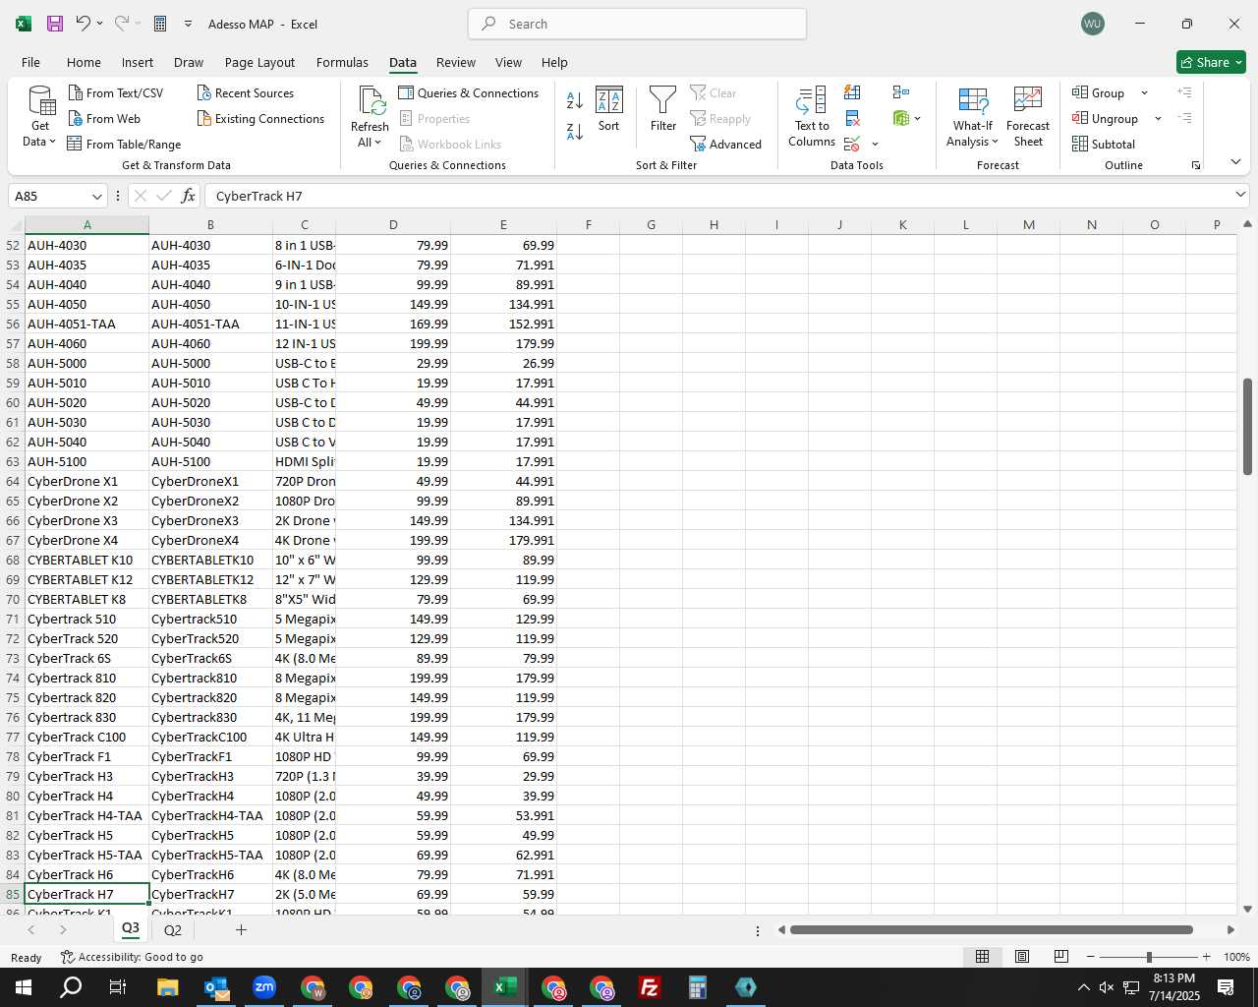Create a Forecast Sheet
Screen dimensions: 1258x1007
coord(1028,117)
